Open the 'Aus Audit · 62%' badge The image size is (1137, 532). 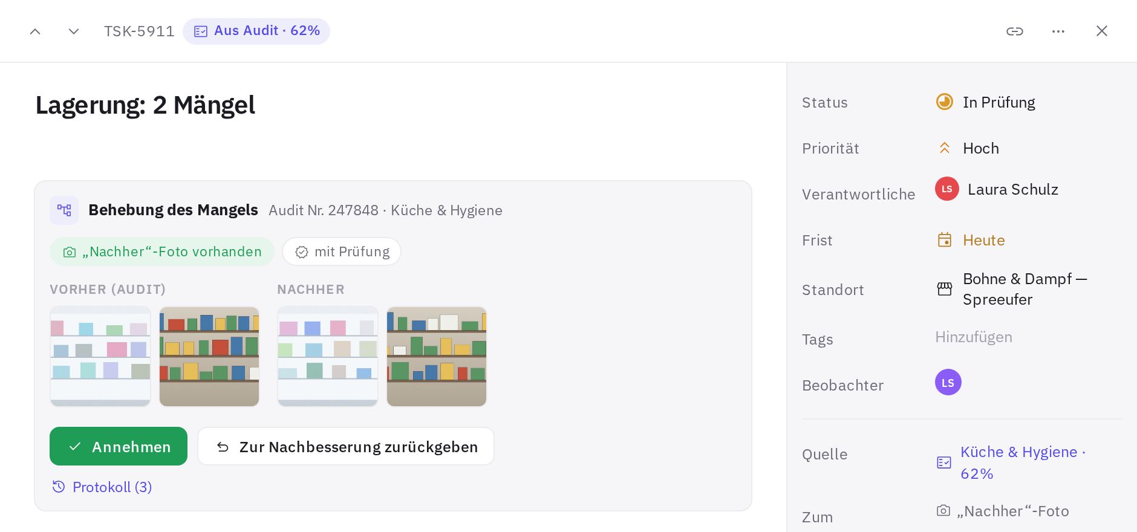click(x=256, y=31)
